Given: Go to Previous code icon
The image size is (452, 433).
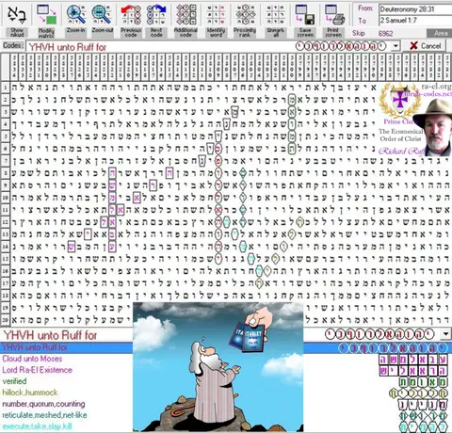Looking at the screenshot, I should (x=131, y=15).
